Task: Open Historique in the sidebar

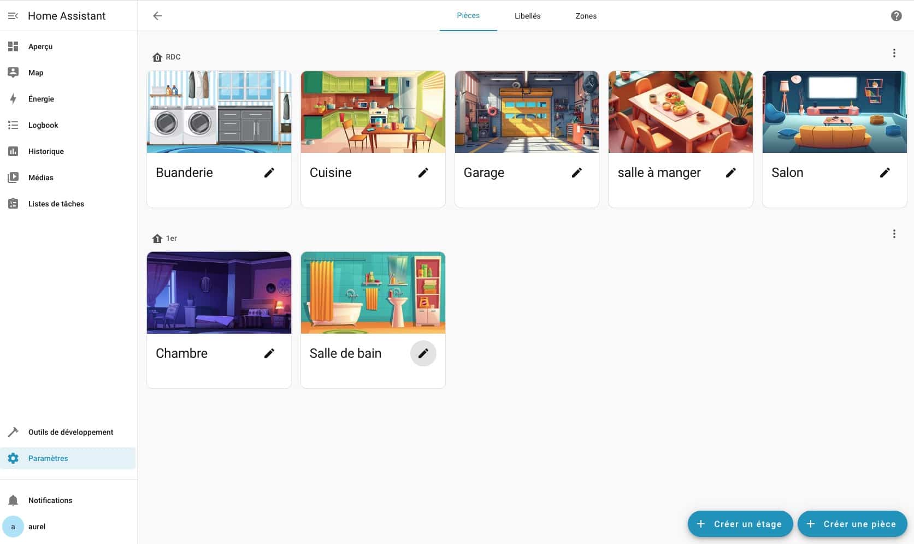Action: pyautogui.click(x=68, y=151)
